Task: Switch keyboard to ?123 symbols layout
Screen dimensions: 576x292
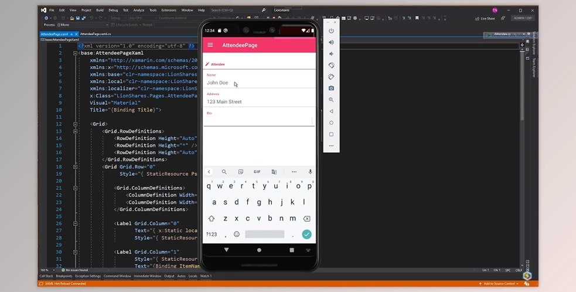Action: (212, 234)
